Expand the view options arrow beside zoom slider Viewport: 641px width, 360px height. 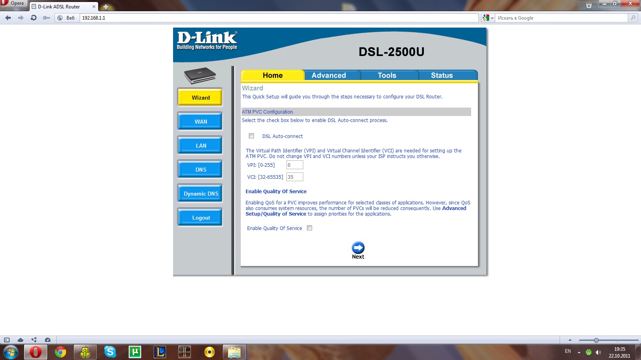pos(570,340)
